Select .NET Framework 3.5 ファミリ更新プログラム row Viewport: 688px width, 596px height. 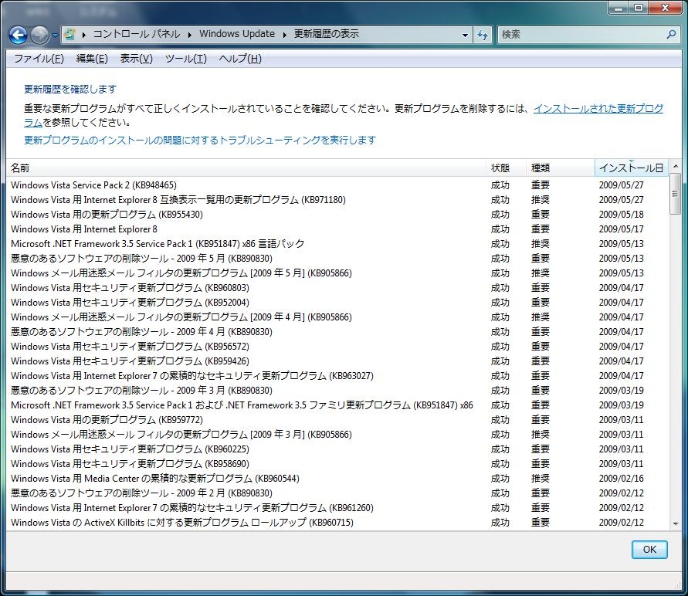[337, 405]
